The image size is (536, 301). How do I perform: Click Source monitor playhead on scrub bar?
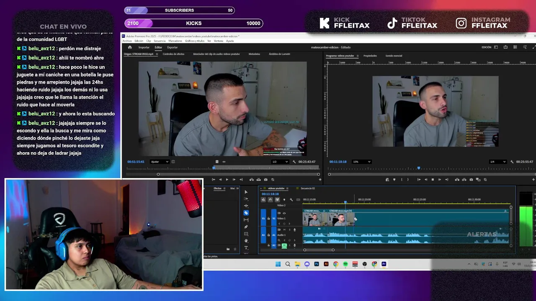pyautogui.click(x=214, y=168)
